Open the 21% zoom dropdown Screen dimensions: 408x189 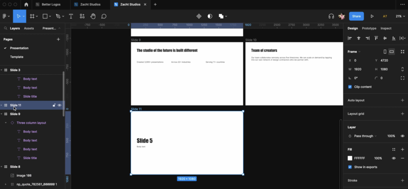(x=400, y=16)
